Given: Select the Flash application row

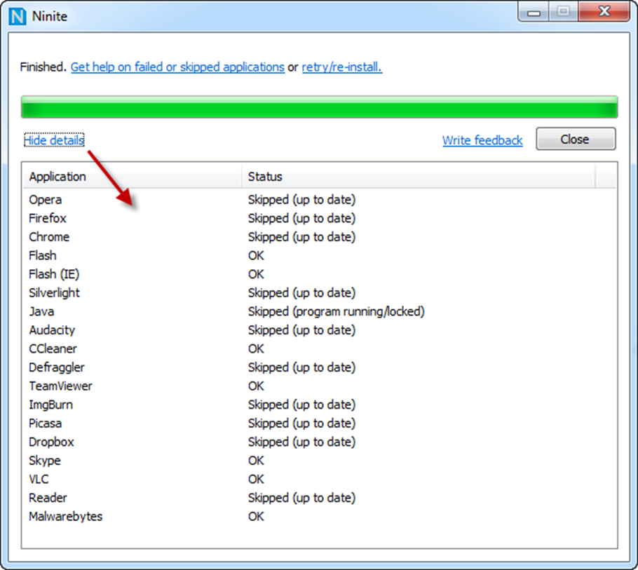Looking at the screenshot, I should [x=320, y=256].
